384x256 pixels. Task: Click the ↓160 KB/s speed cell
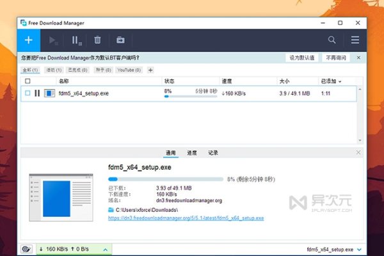point(234,93)
